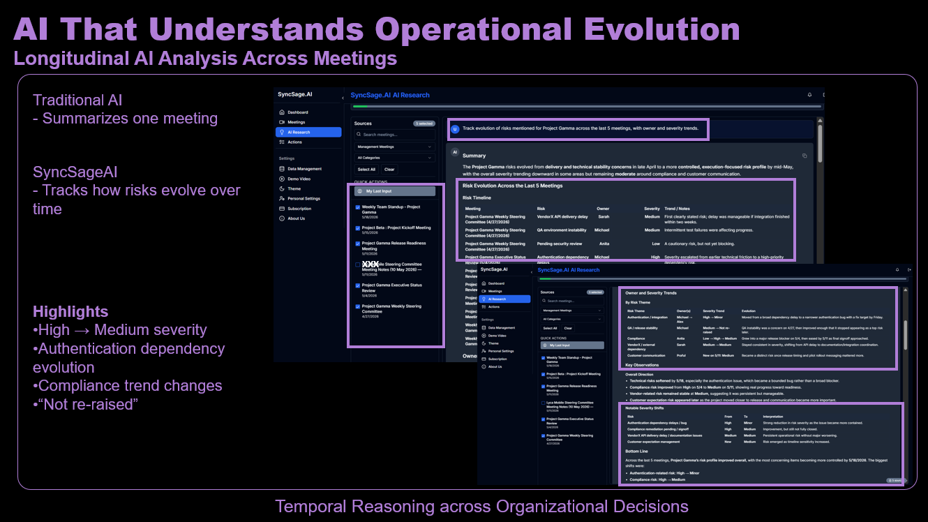
Task: Click My Last Input in lower screenshot
Action: (x=572, y=345)
